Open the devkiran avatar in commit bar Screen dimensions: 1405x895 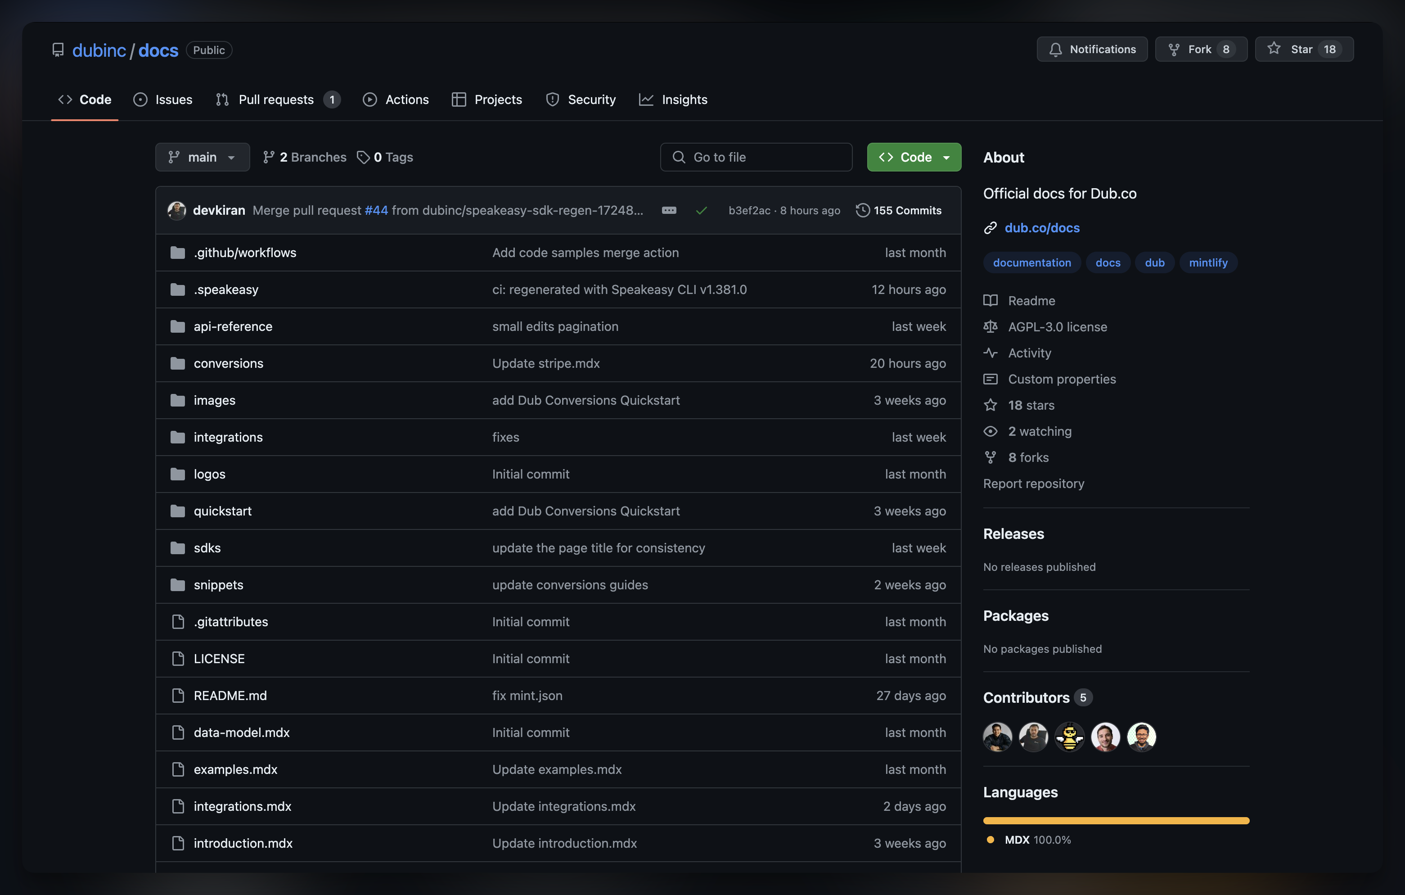tap(177, 210)
